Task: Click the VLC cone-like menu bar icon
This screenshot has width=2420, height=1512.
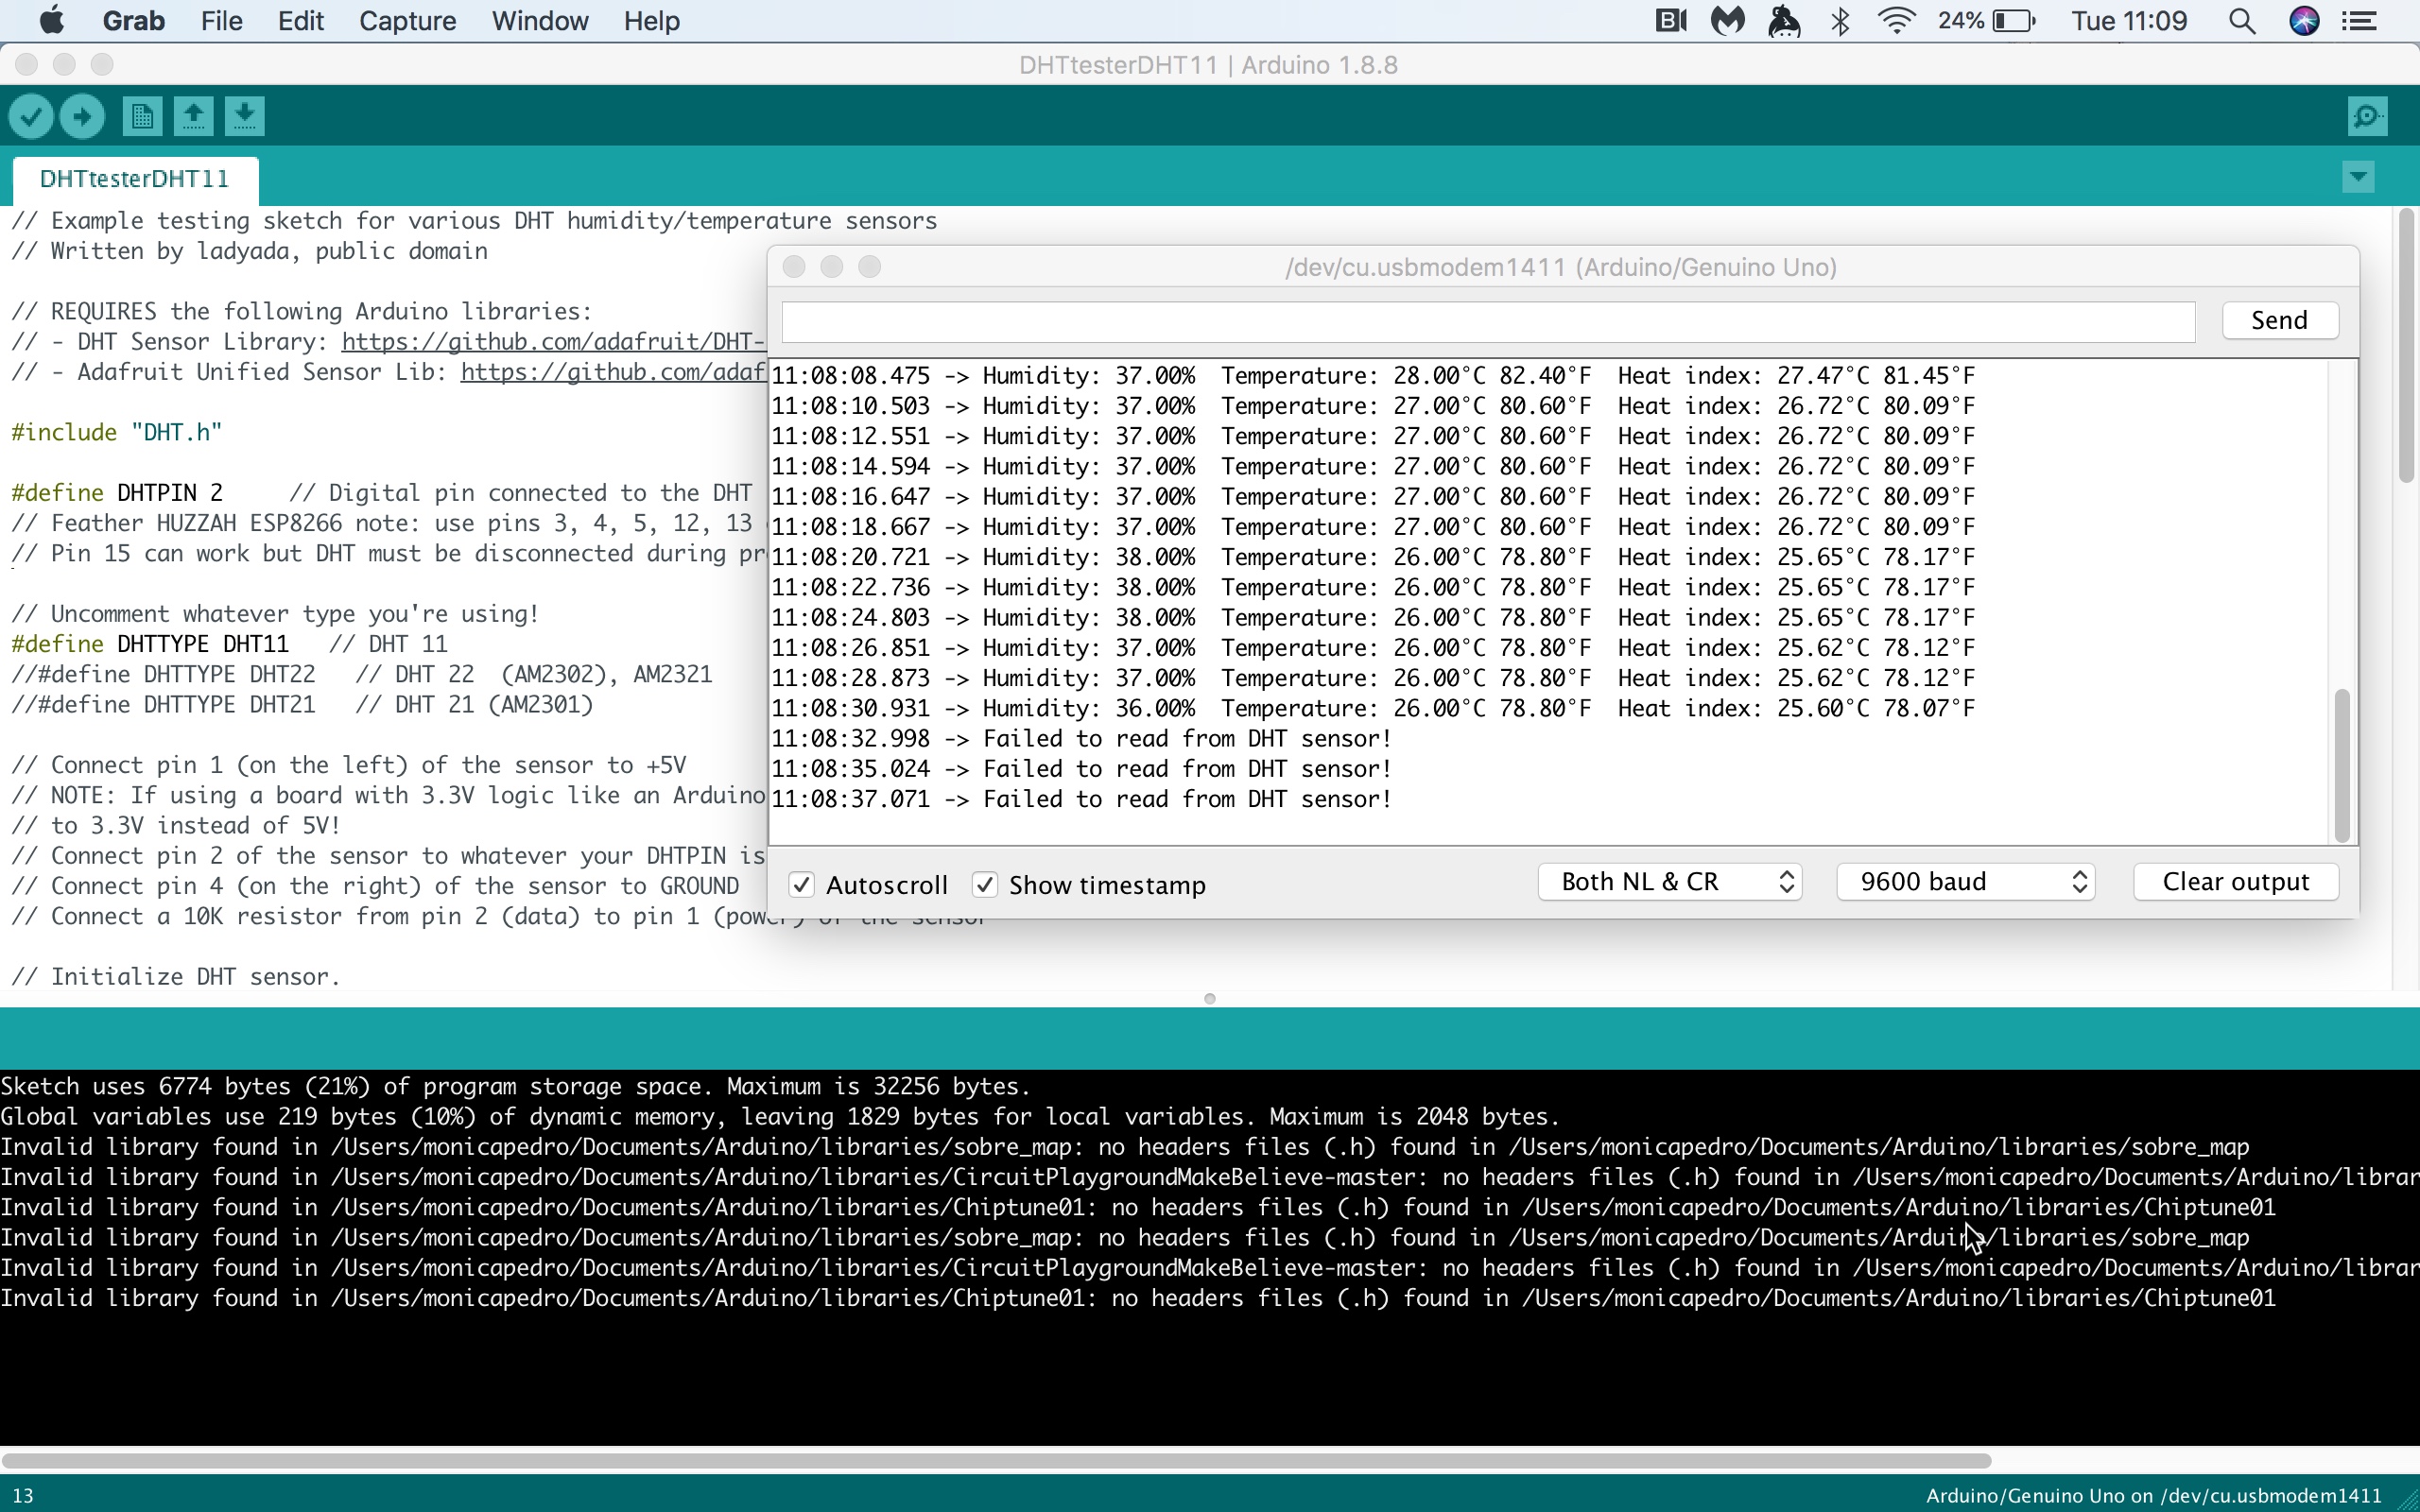Action: (1784, 20)
